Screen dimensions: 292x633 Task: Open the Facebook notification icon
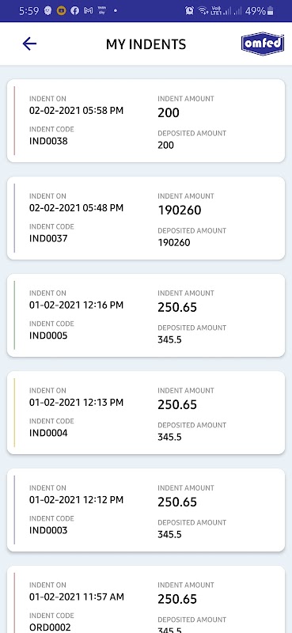click(x=74, y=11)
